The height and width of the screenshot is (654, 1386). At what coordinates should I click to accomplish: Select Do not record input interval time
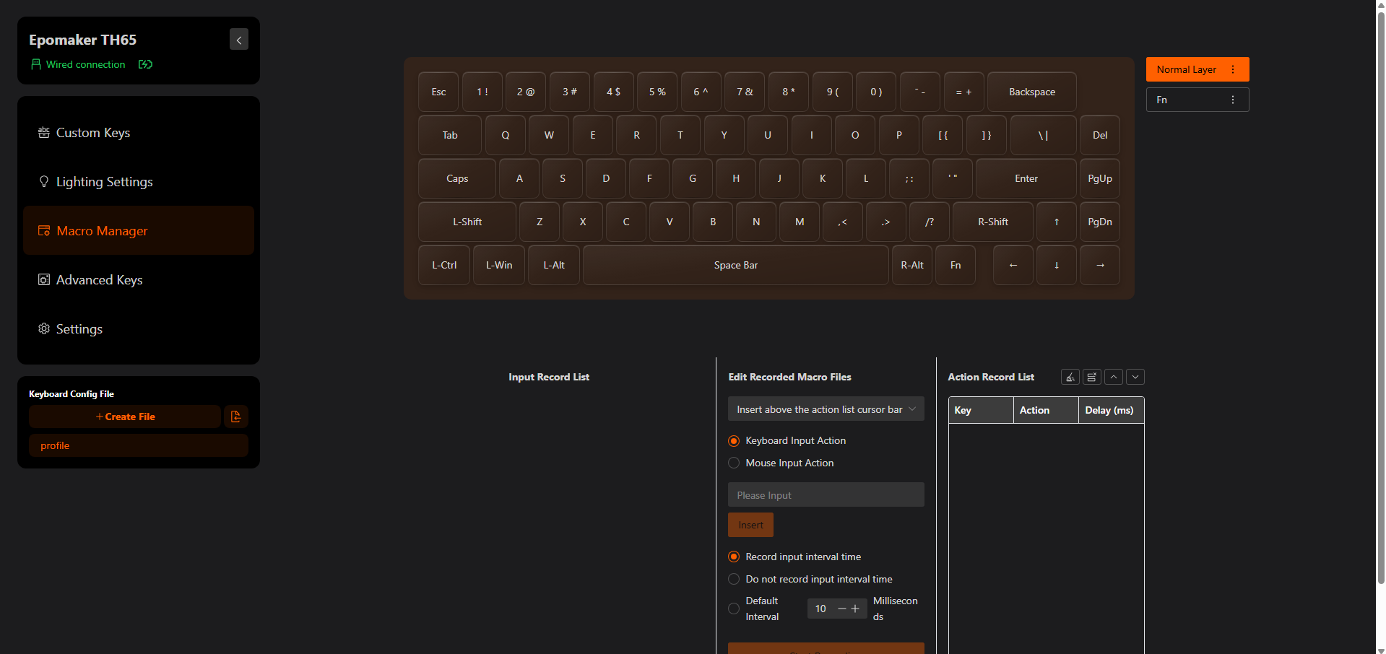734,579
